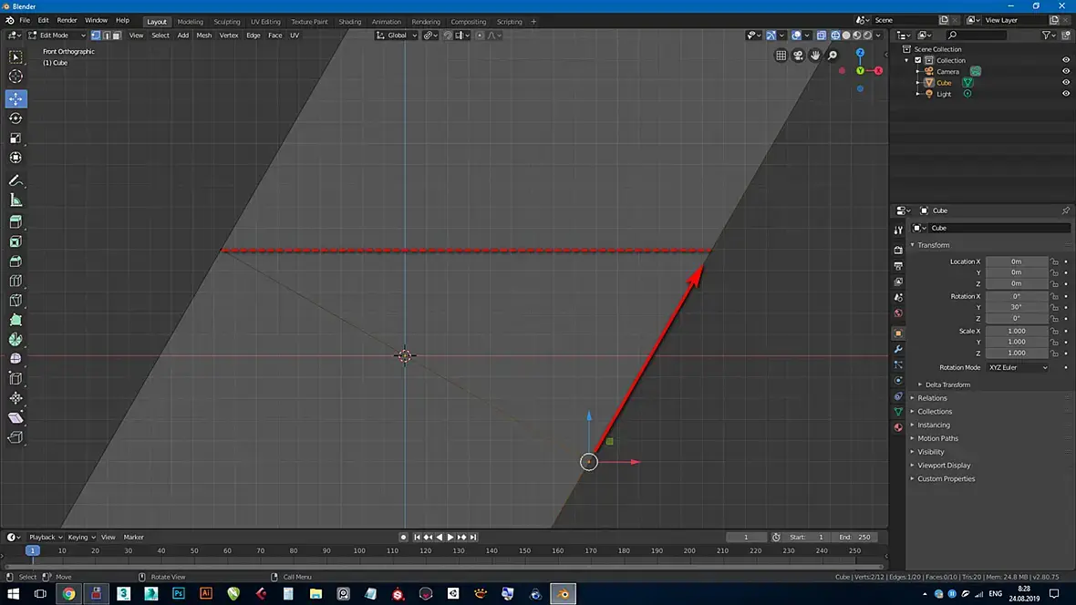Play the animation forward
The height and width of the screenshot is (605, 1076).
coord(450,537)
